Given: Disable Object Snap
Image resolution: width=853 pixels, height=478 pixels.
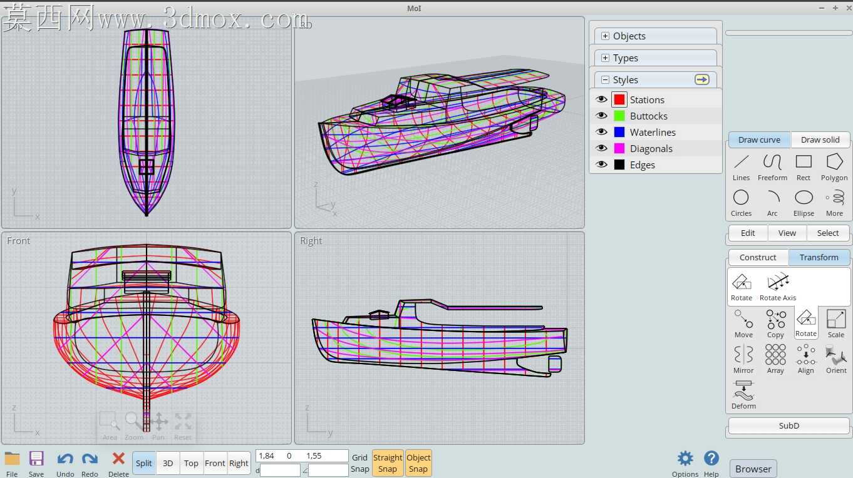Looking at the screenshot, I should [418, 463].
